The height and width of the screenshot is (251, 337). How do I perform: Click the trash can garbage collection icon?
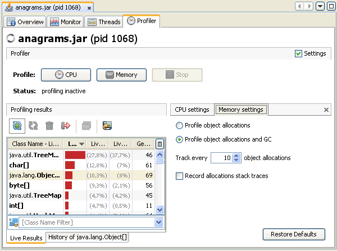point(49,126)
